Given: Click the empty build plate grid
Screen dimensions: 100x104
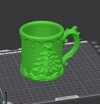Looking at the screenshot, I should click(x=79, y=75).
